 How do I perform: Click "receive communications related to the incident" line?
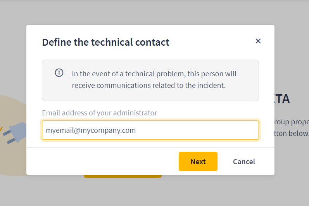(x=149, y=86)
